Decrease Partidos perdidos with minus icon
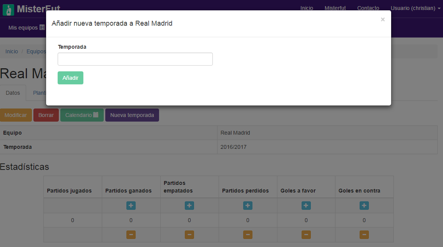This screenshot has width=443, height=247. 248,235
